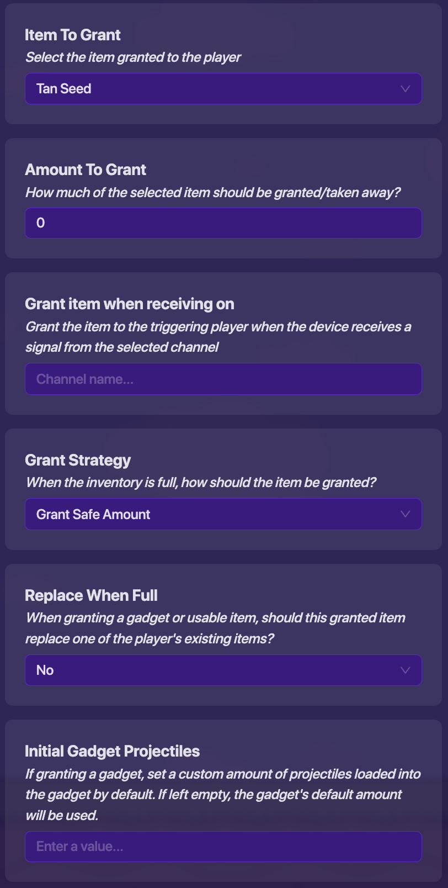Click the chevron arrow beside Grant Safe Amount
This screenshot has width=448, height=888.
pos(405,514)
